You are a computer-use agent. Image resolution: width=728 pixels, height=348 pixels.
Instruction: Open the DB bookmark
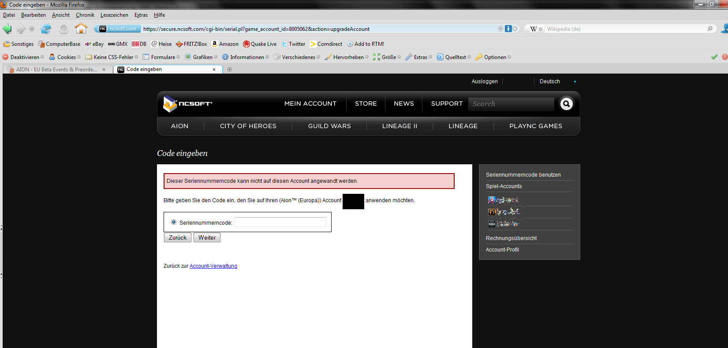click(x=139, y=44)
